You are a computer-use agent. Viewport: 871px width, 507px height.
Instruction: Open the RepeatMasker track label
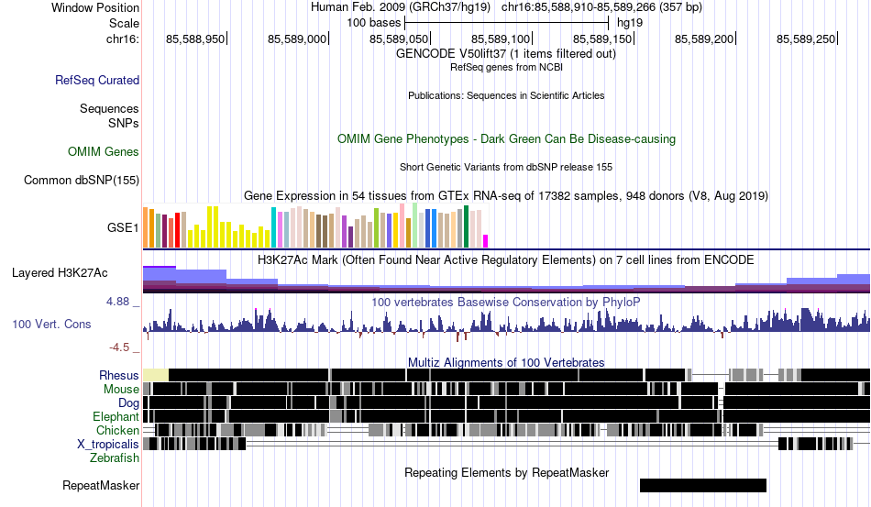pos(101,485)
